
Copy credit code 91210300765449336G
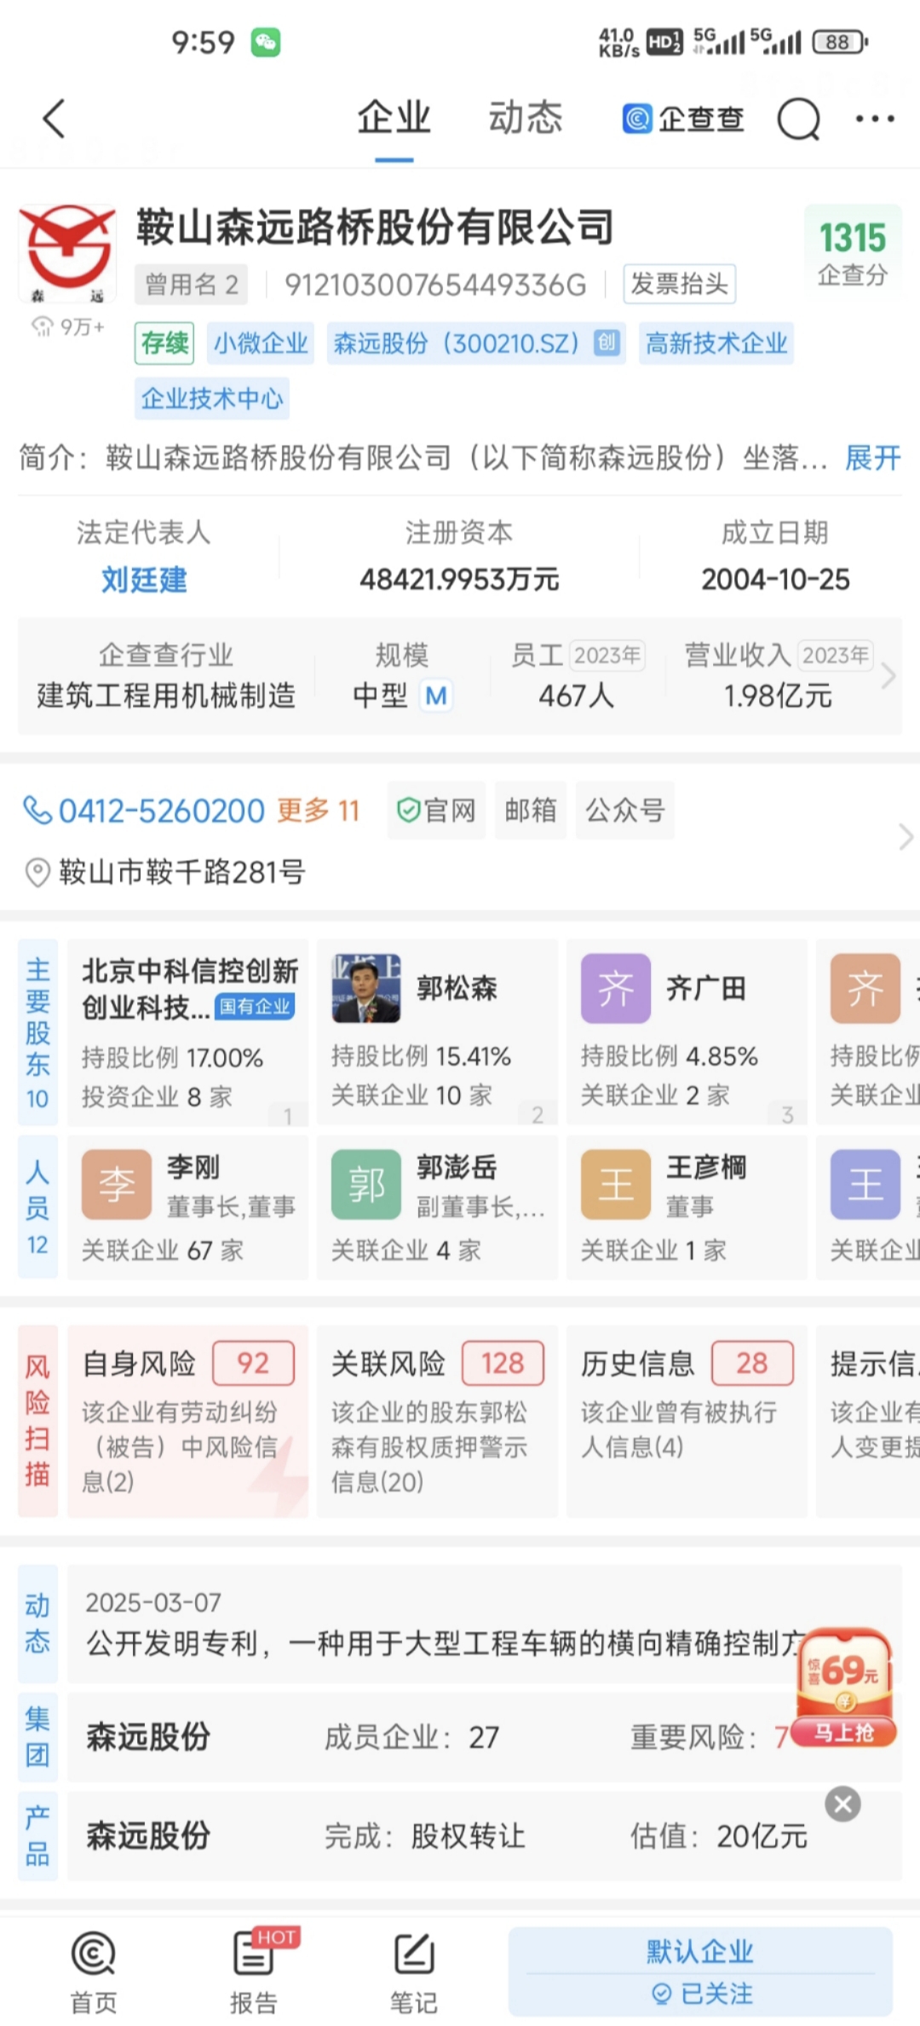(435, 285)
